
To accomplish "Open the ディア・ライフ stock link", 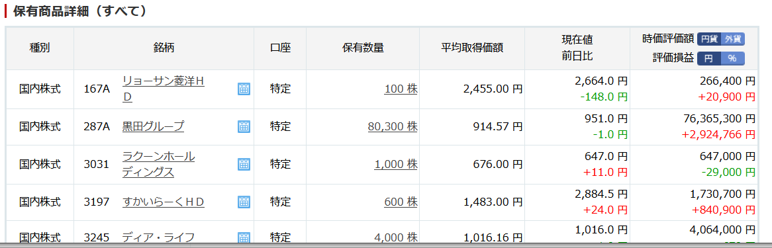I will [158, 237].
